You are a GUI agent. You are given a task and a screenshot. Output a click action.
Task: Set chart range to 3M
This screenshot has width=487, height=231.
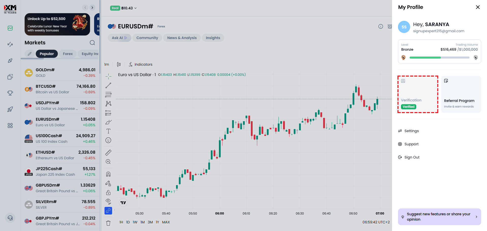pyautogui.click(x=150, y=222)
